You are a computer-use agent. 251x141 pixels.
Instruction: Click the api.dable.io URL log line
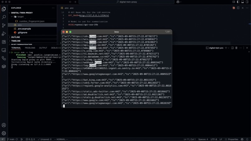(x=109, y=45)
